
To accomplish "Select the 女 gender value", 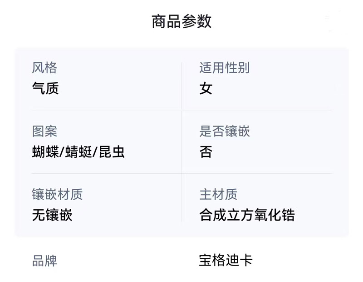I will (x=206, y=88).
